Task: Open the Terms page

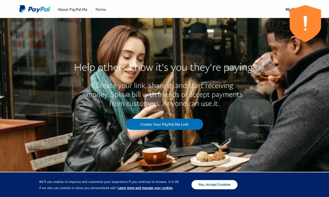Action: coord(100,9)
